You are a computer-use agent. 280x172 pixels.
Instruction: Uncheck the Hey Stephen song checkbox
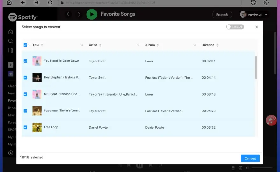[25, 78]
